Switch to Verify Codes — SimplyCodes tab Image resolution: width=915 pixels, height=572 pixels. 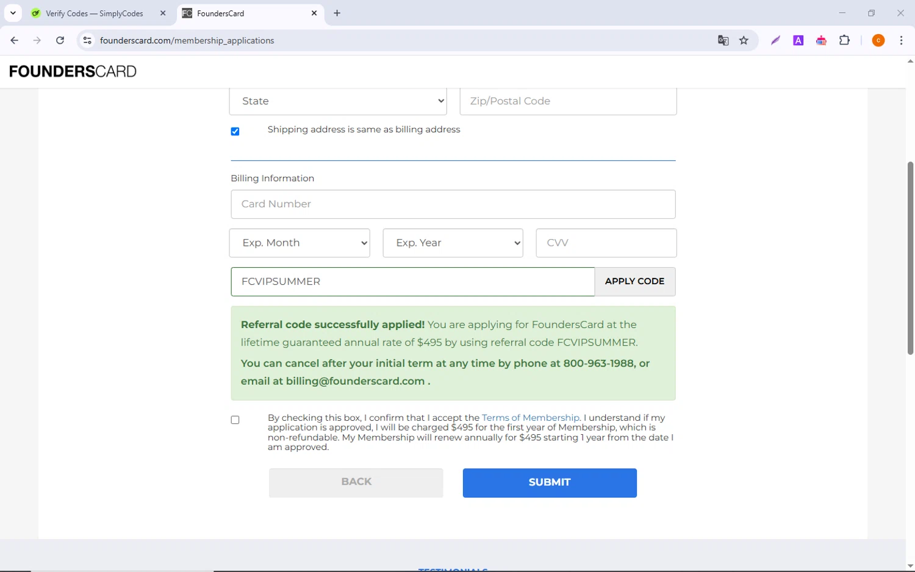pyautogui.click(x=95, y=13)
